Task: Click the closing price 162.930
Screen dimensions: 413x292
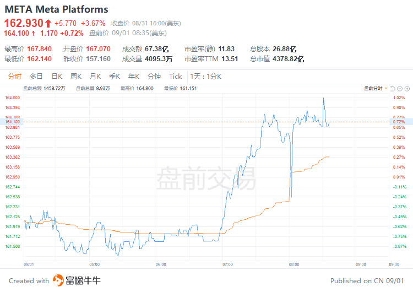Action: [24, 23]
